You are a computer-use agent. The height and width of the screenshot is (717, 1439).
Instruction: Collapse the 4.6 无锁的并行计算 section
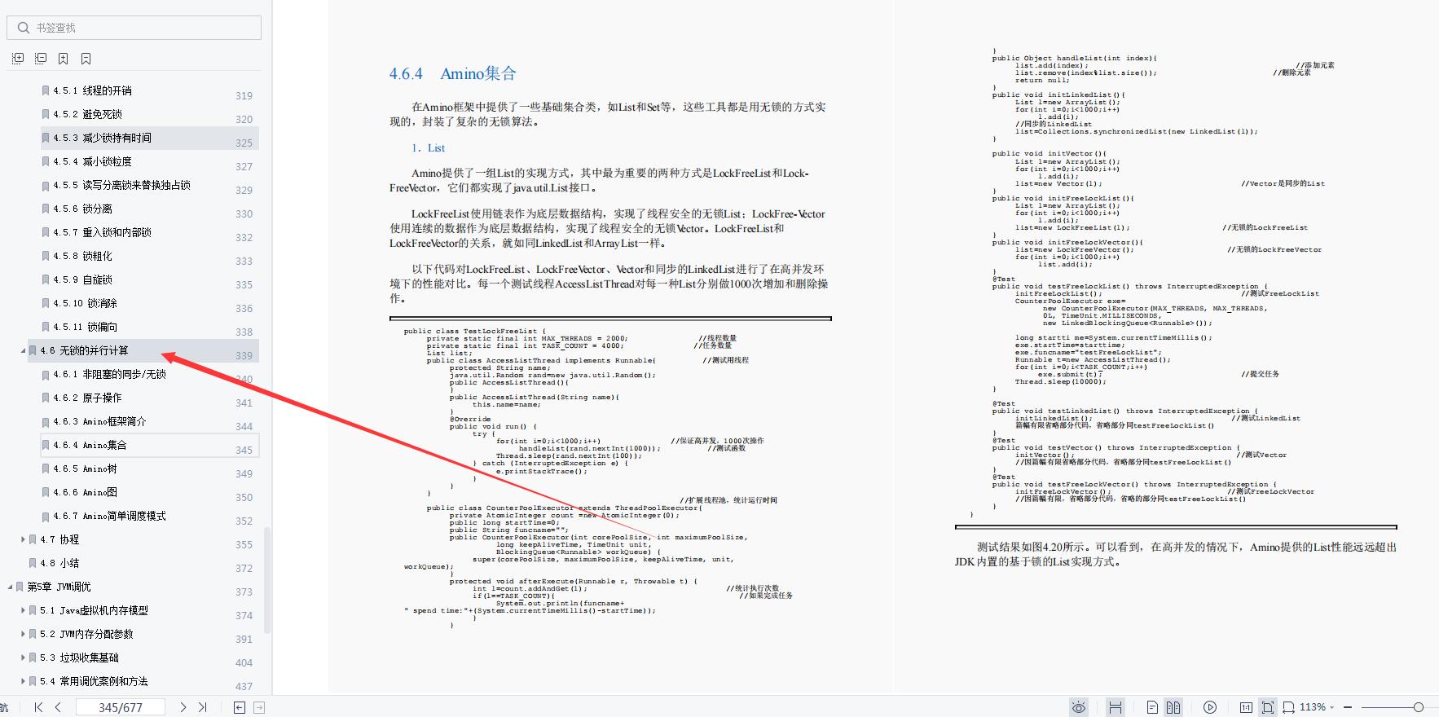[x=23, y=351]
